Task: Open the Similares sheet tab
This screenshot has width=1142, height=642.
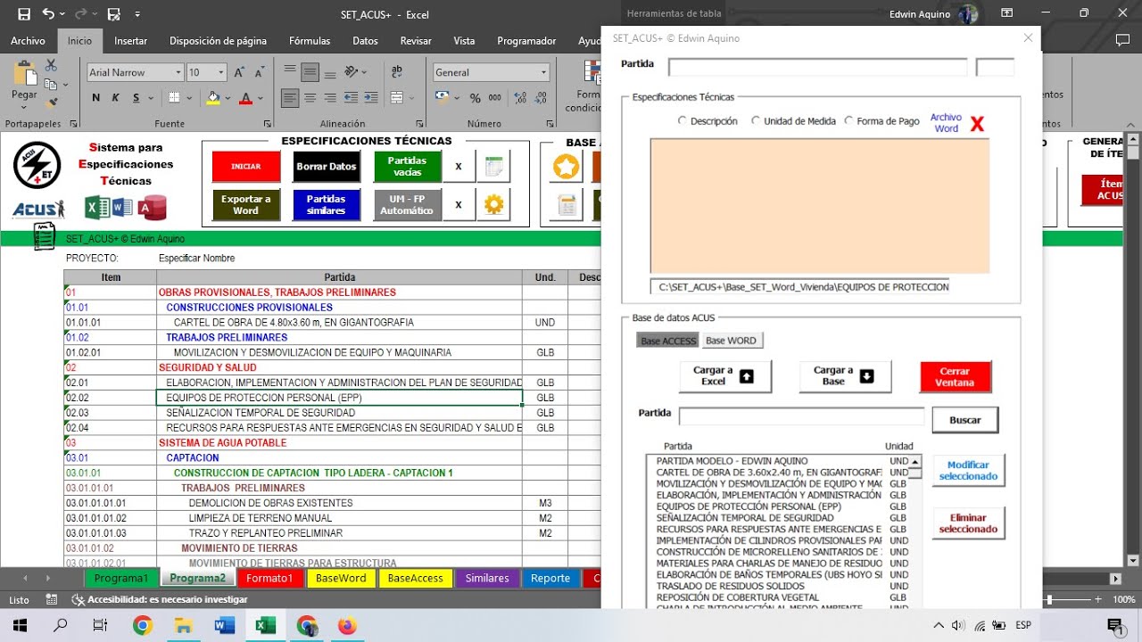Action: point(487,578)
